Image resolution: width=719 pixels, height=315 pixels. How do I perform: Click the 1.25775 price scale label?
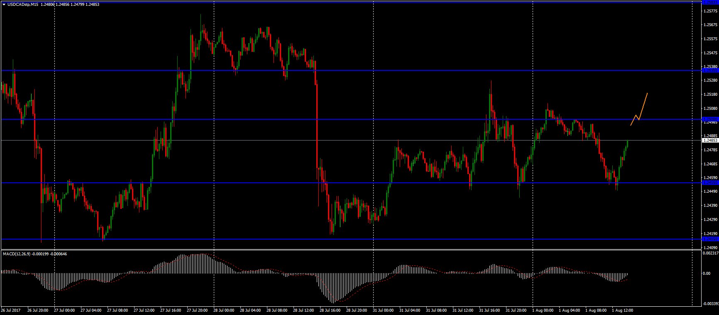click(x=711, y=11)
